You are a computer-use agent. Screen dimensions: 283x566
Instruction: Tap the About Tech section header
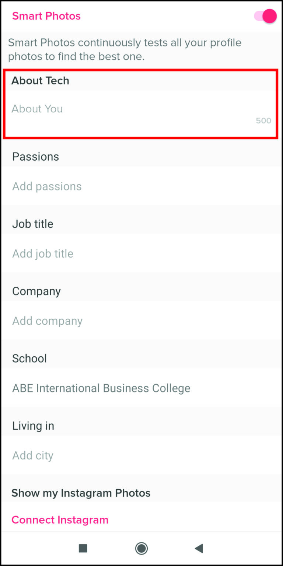point(40,81)
